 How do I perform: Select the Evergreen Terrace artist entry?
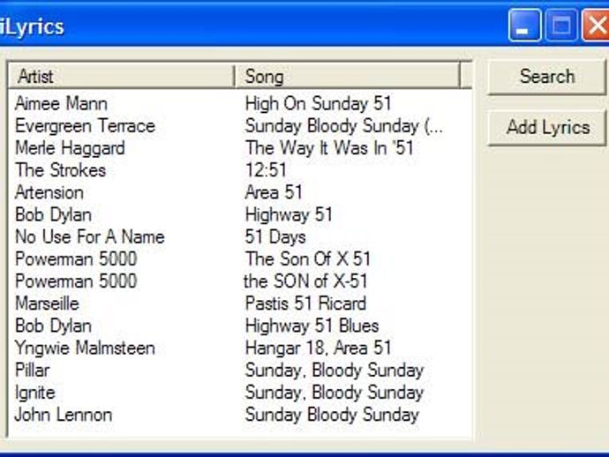(x=85, y=126)
